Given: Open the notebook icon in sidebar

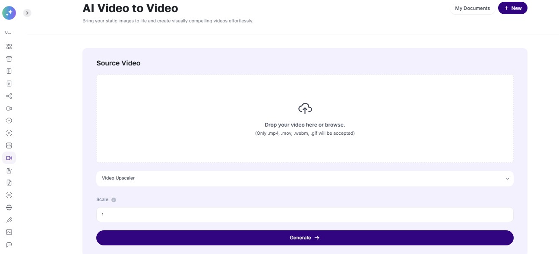Looking at the screenshot, I should [x=9, y=71].
